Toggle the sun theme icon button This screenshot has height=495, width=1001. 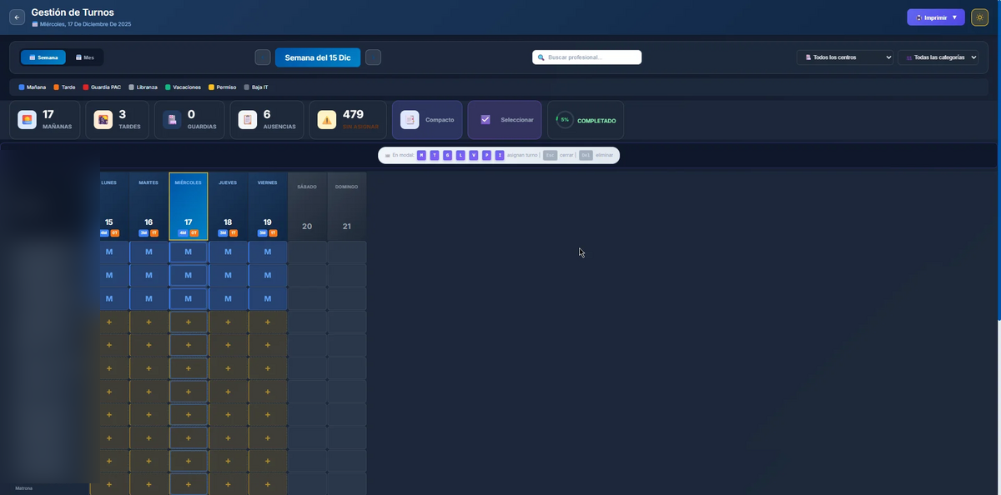point(979,17)
